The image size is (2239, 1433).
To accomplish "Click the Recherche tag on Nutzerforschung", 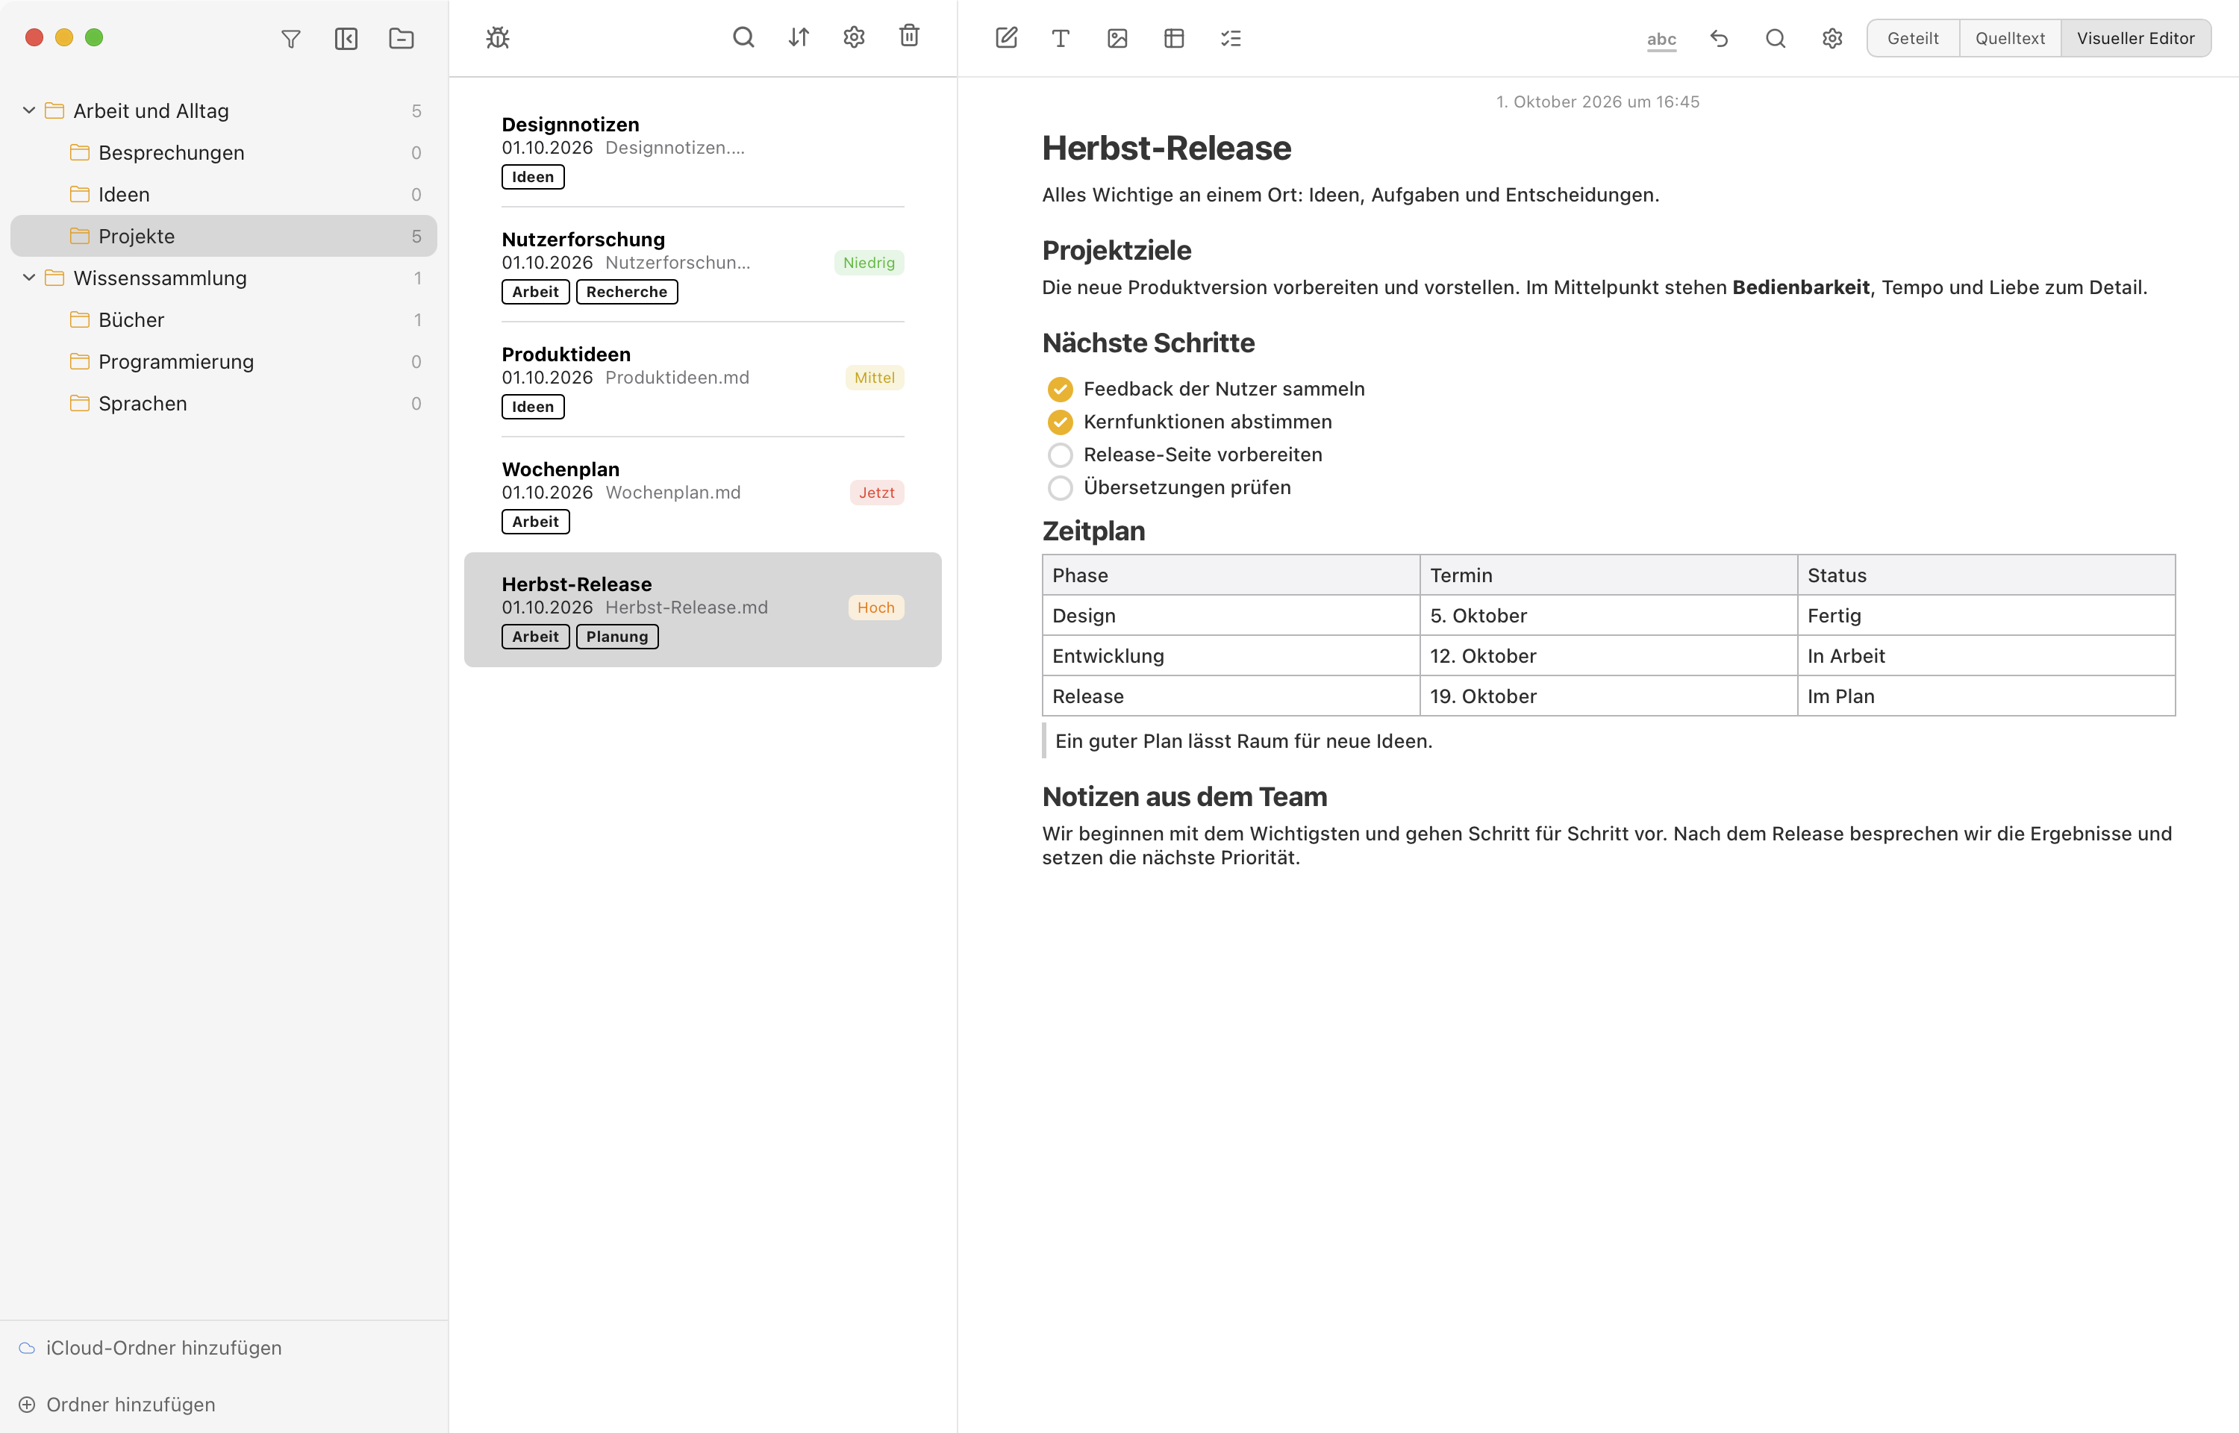I will (626, 291).
